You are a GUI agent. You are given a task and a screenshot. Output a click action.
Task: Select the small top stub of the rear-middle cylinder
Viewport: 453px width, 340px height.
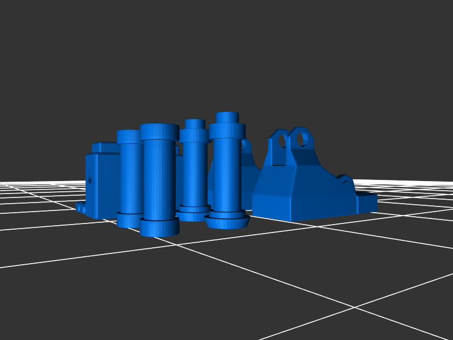coord(195,124)
